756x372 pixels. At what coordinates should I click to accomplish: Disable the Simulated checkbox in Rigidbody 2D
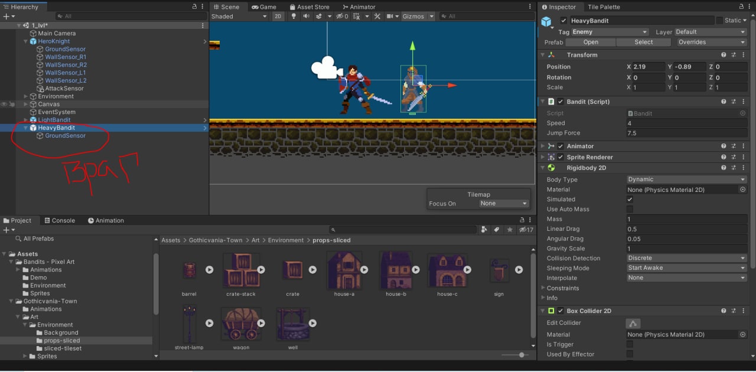click(630, 200)
